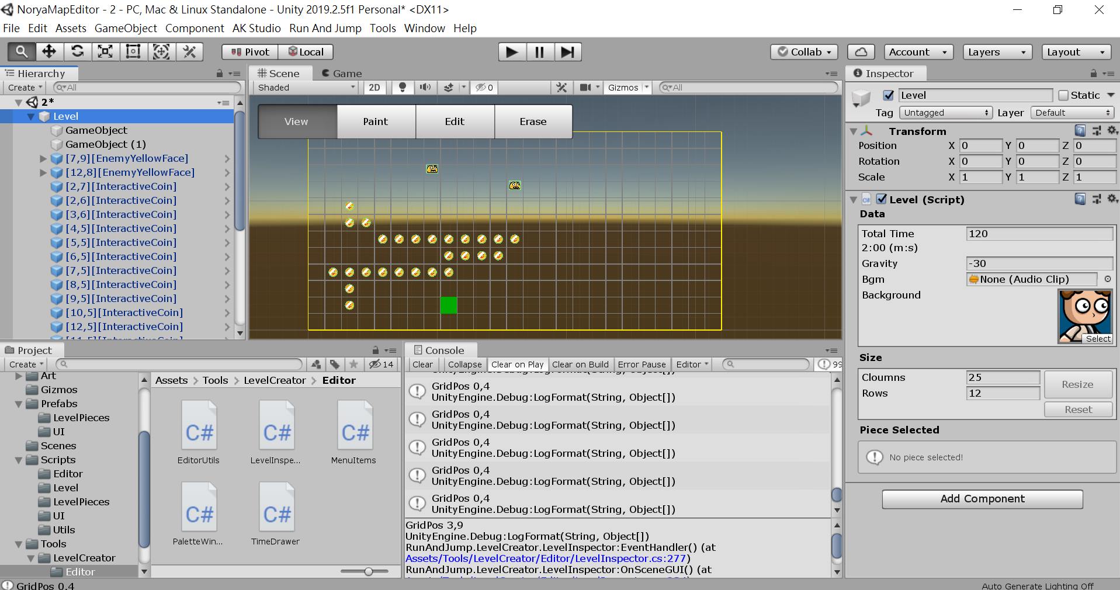Toggle 2D scene view mode
Image resolution: width=1120 pixels, height=590 pixels.
click(375, 88)
